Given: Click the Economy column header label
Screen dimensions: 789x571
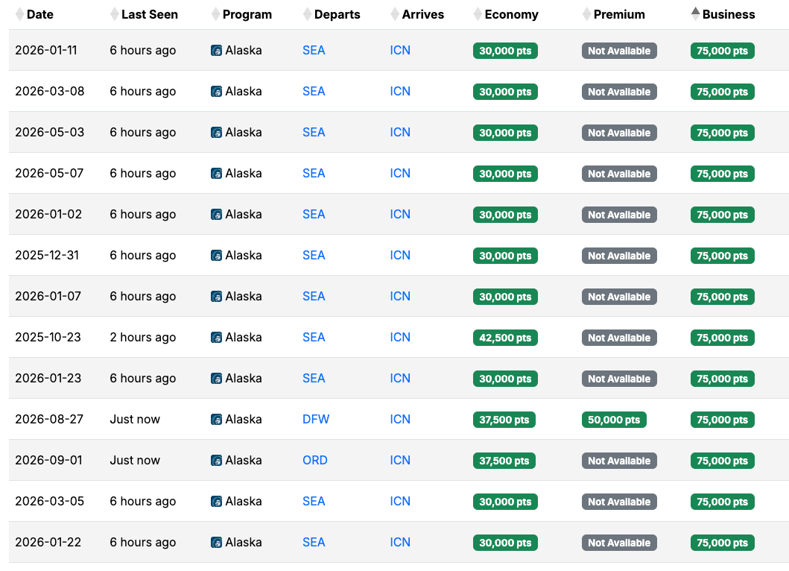Looking at the screenshot, I should (511, 14).
